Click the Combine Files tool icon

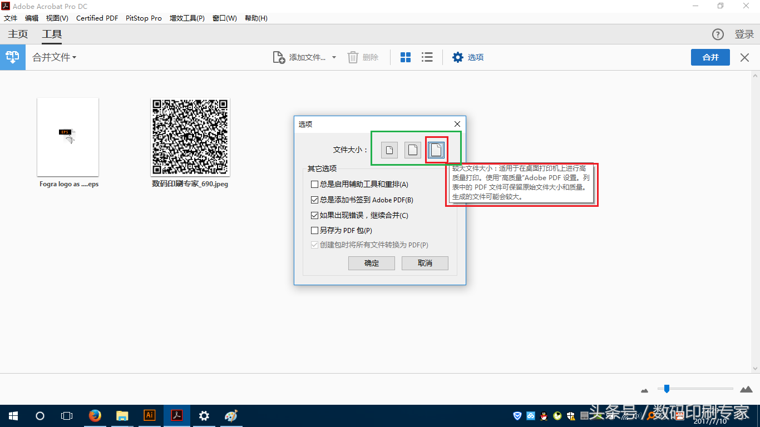(x=12, y=57)
